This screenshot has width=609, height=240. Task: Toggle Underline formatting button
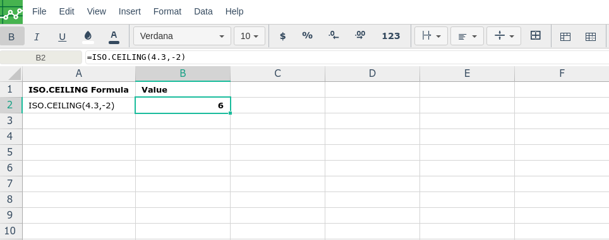coord(62,37)
